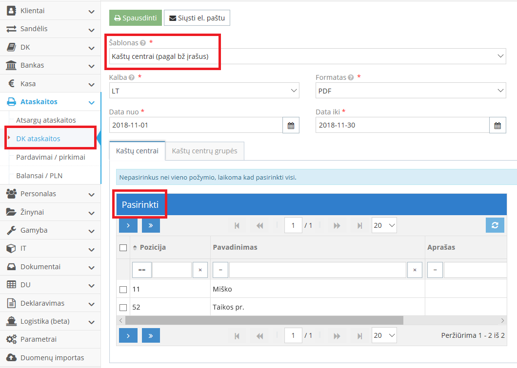Click the blue refresh table icon
Viewport: 517px width, 368px height.
[495, 225]
